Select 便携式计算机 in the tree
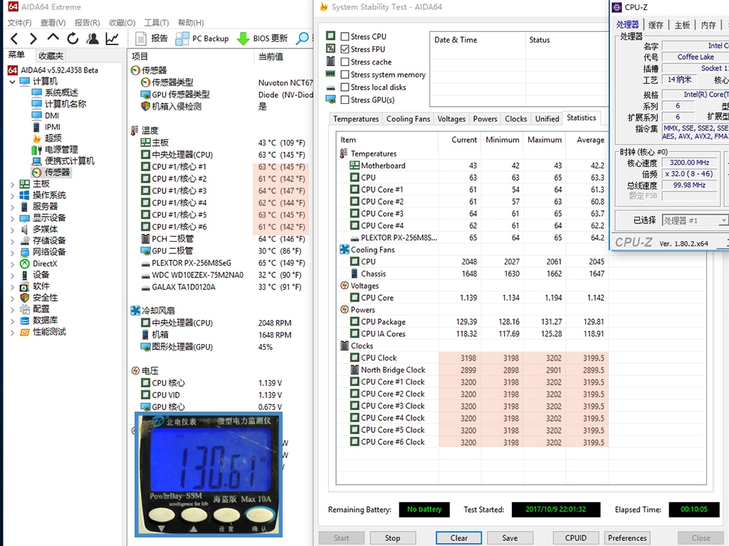729x546 pixels. pyautogui.click(x=69, y=161)
